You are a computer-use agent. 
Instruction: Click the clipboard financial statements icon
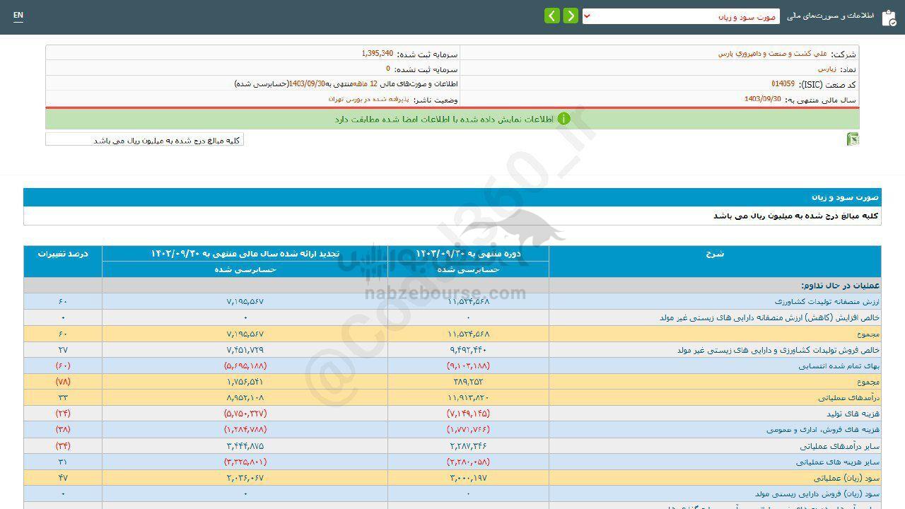coord(888,18)
